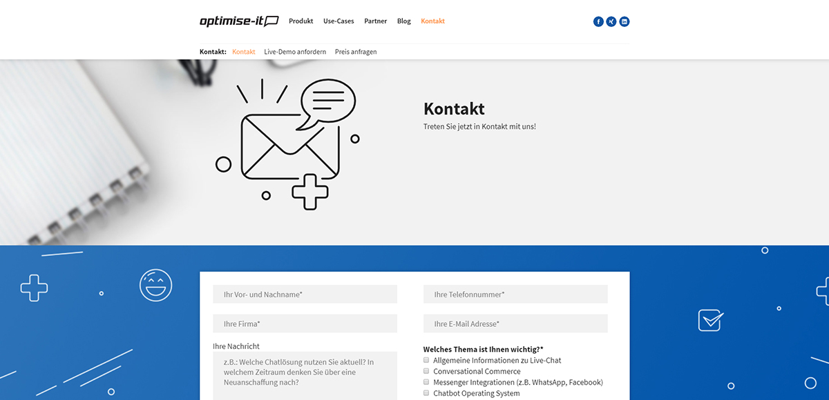The height and width of the screenshot is (400, 829).
Task: Follow the 'Preis anfragen' link
Action: pos(356,52)
